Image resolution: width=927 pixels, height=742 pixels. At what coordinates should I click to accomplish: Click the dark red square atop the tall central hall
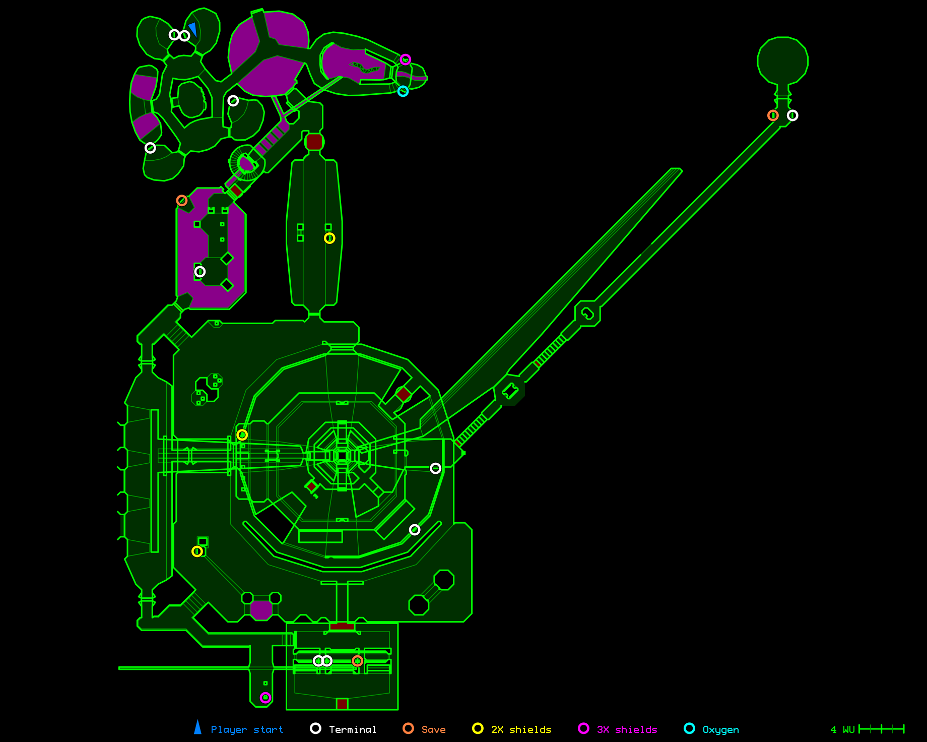coord(314,142)
